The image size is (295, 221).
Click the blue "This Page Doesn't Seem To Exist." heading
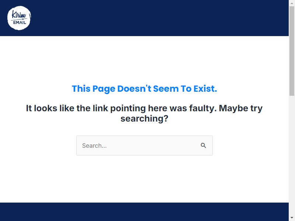[x=145, y=89]
